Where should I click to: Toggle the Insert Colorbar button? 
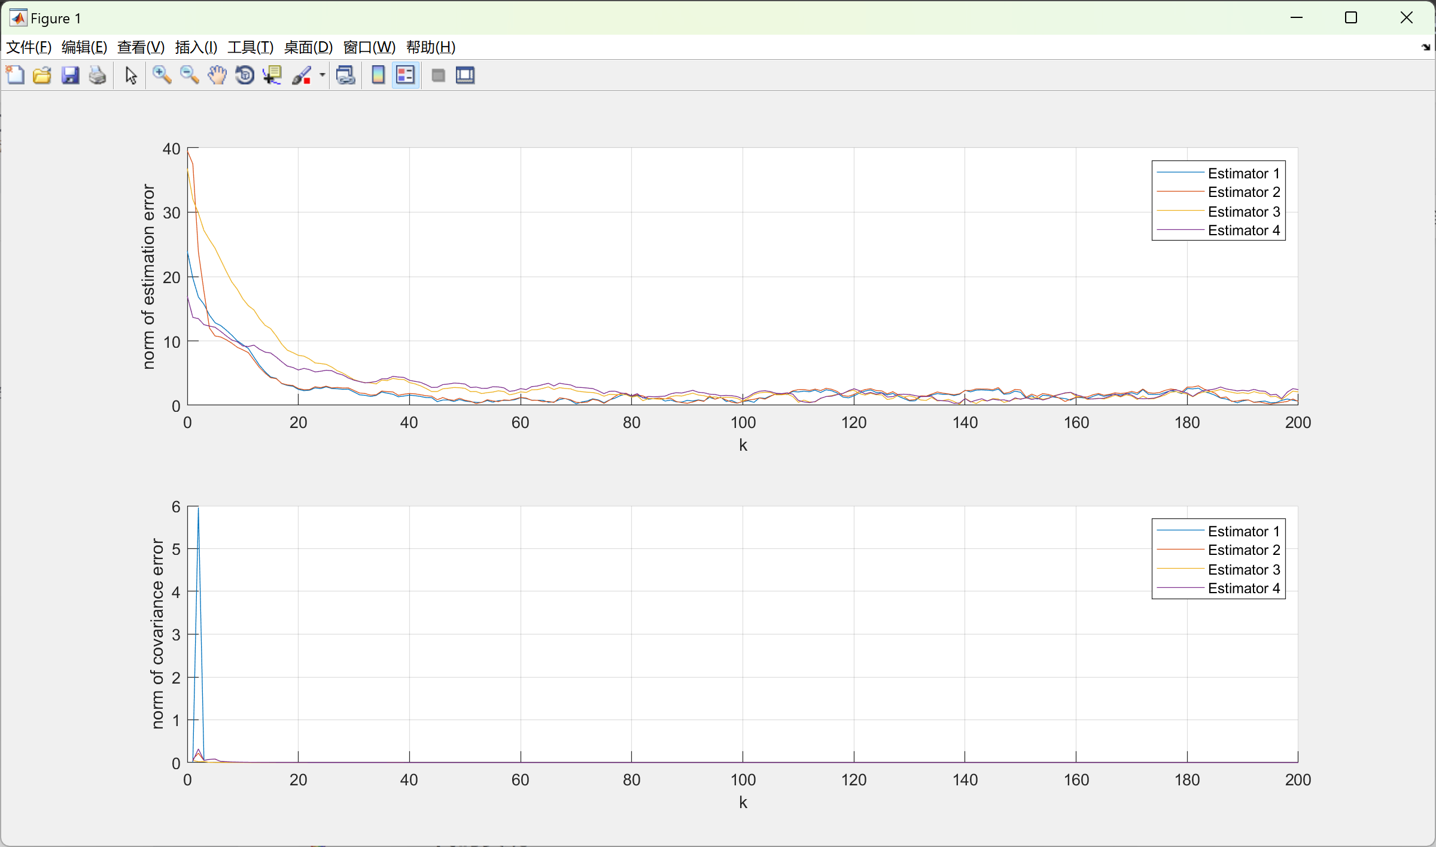(x=378, y=75)
